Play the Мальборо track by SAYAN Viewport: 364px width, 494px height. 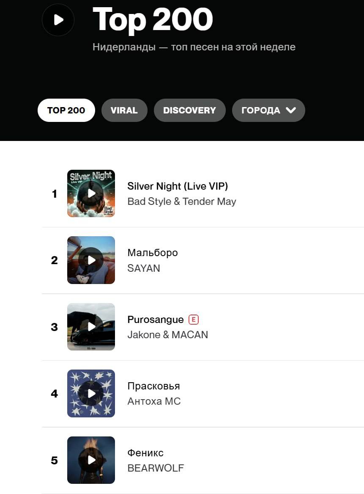point(91,260)
